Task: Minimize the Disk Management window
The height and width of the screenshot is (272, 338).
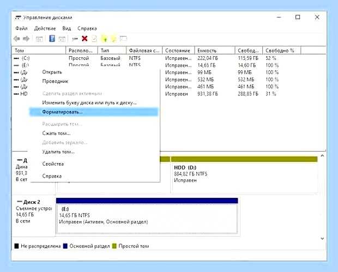Action: pos(279,17)
